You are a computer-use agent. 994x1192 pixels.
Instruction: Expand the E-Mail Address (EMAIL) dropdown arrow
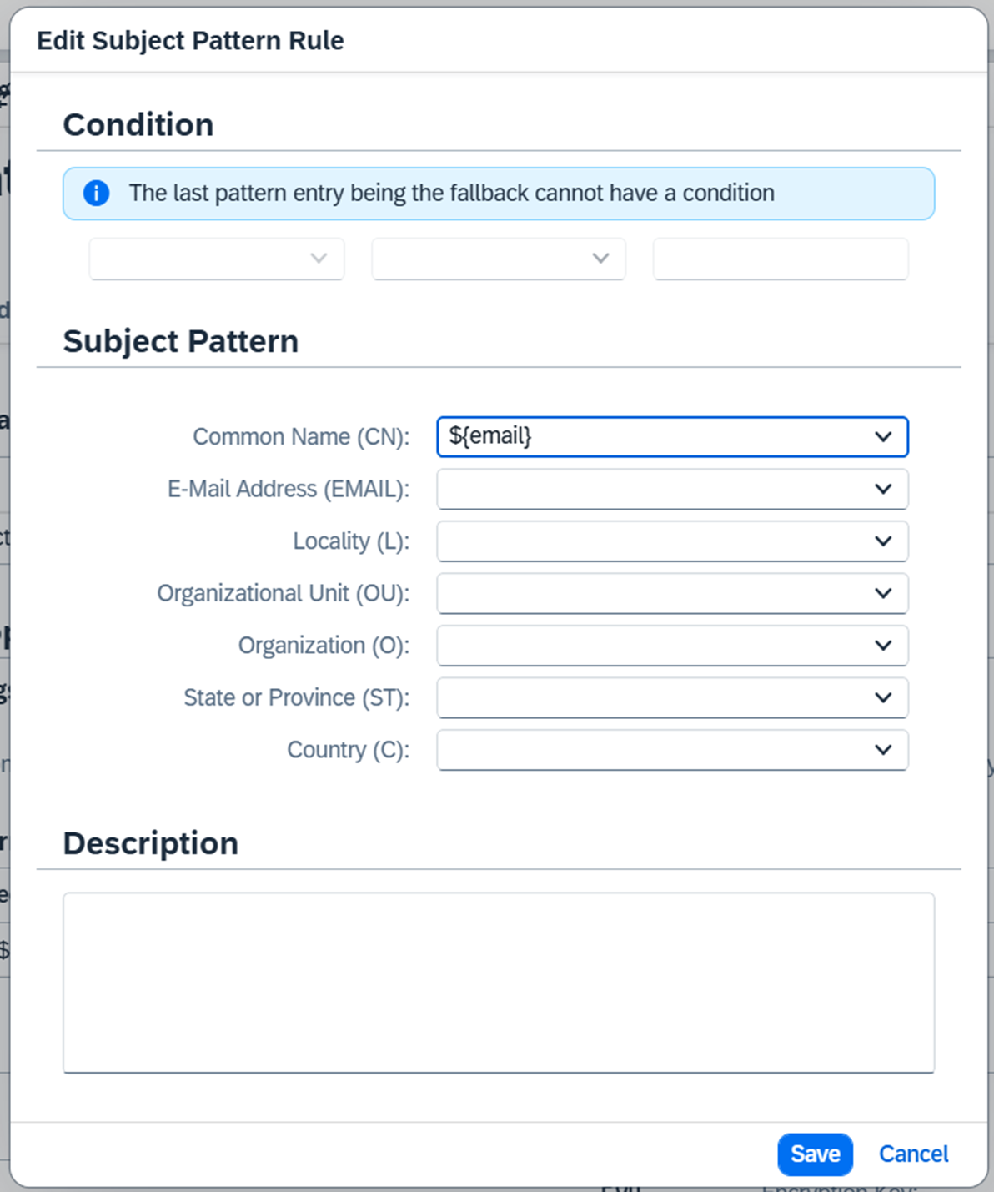pos(883,490)
